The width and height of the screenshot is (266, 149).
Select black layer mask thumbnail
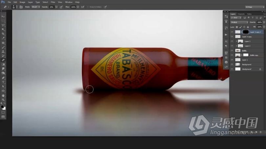[246, 32]
